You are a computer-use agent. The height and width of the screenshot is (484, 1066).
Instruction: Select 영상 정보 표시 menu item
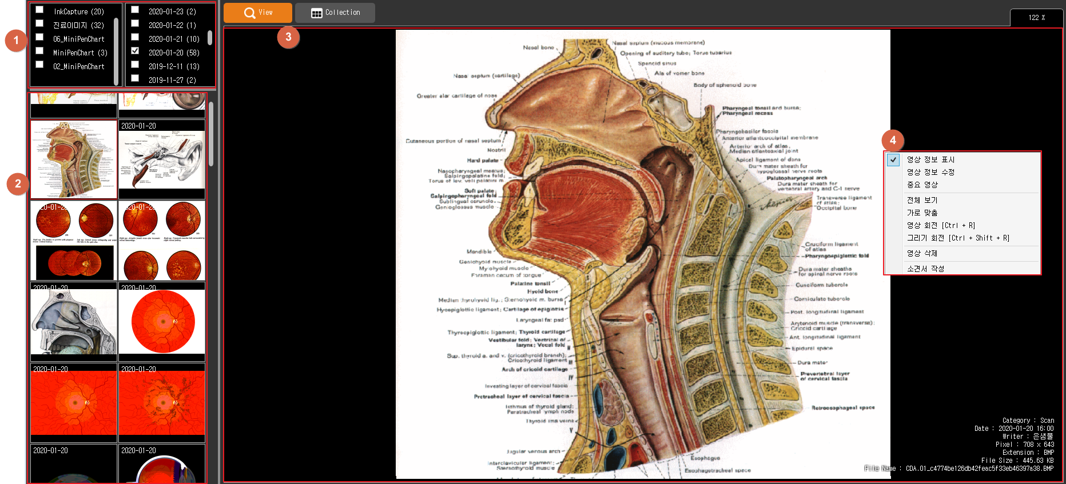[930, 159]
